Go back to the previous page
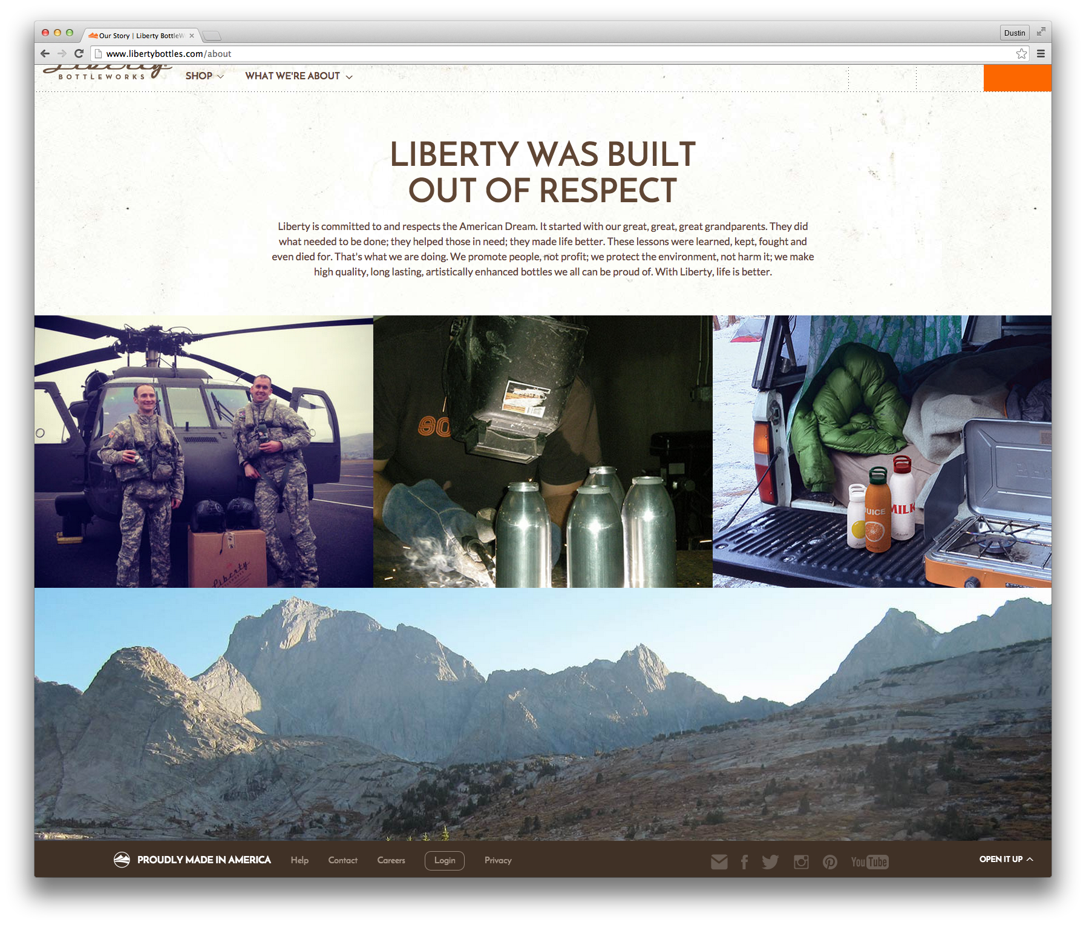Image resolution: width=1086 pixels, height=925 pixels. 45,53
